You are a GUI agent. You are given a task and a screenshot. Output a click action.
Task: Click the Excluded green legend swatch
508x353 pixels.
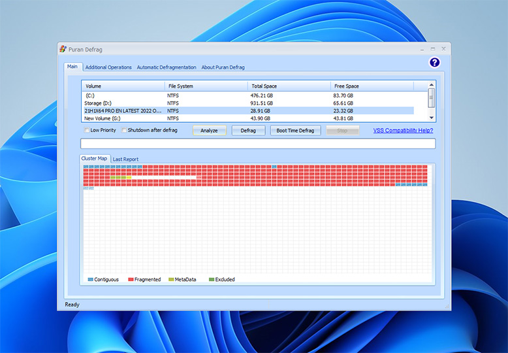pyautogui.click(x=212, y=279)
